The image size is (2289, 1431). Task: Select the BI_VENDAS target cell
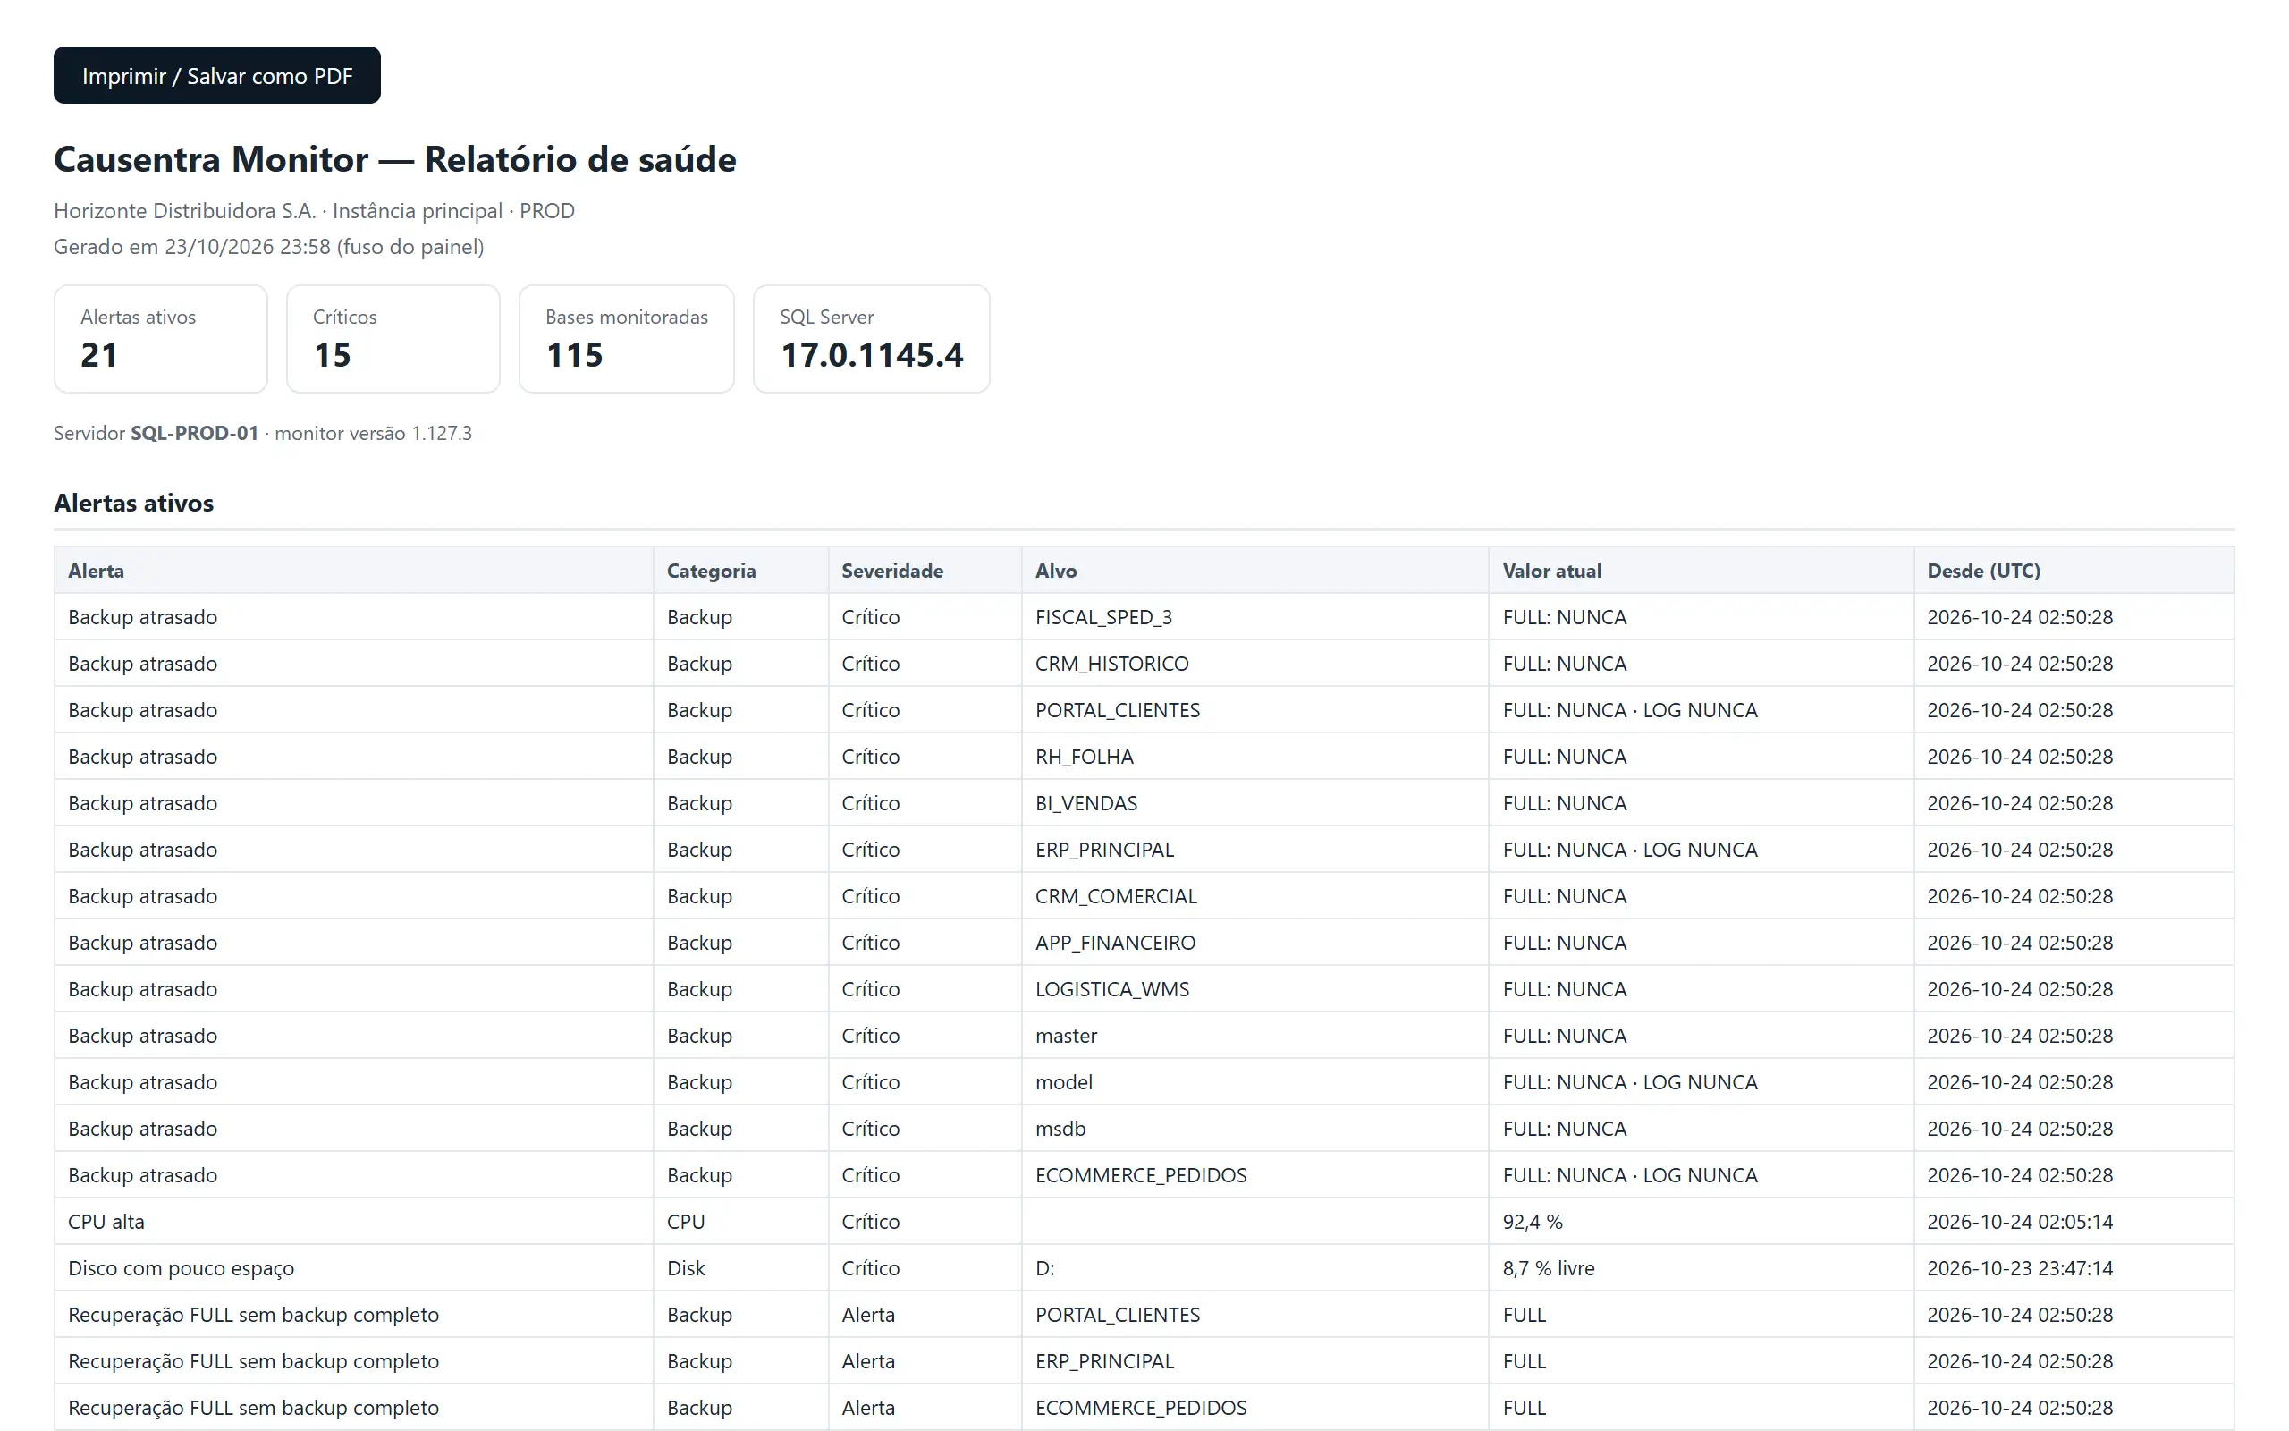1254,802
